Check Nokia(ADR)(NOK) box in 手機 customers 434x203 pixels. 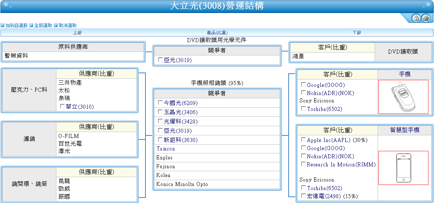tap(303, 93)
